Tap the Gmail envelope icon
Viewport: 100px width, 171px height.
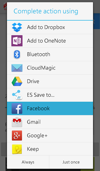pyautogui.click(x=17, y=122)
